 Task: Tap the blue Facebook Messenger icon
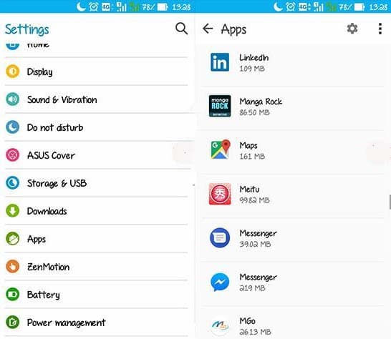coord(220,282)
